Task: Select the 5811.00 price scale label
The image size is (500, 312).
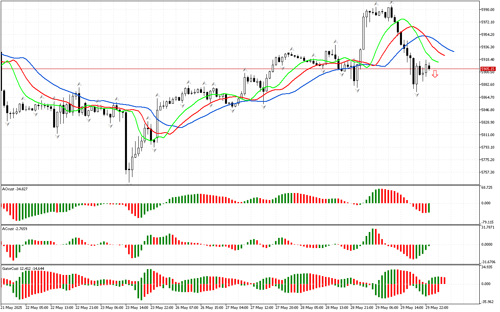Action: tap(488, 135)
